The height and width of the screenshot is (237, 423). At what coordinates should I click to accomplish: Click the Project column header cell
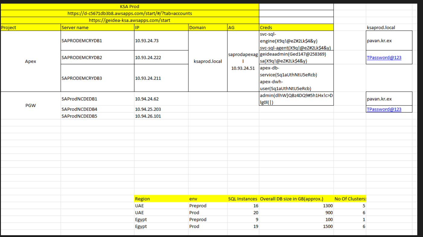[x=30, y=27]
